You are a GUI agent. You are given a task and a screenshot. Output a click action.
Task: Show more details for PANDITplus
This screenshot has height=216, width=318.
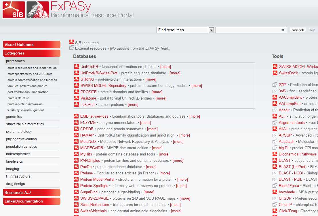(178, 160)
